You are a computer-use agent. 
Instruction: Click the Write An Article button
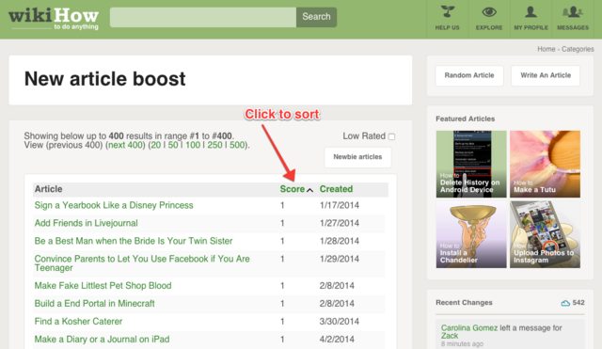tap(546, 75)
